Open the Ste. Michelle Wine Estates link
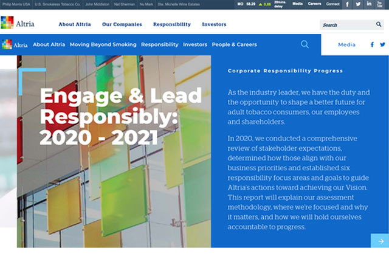Viewport: 389px width, 259px height. 179,4
